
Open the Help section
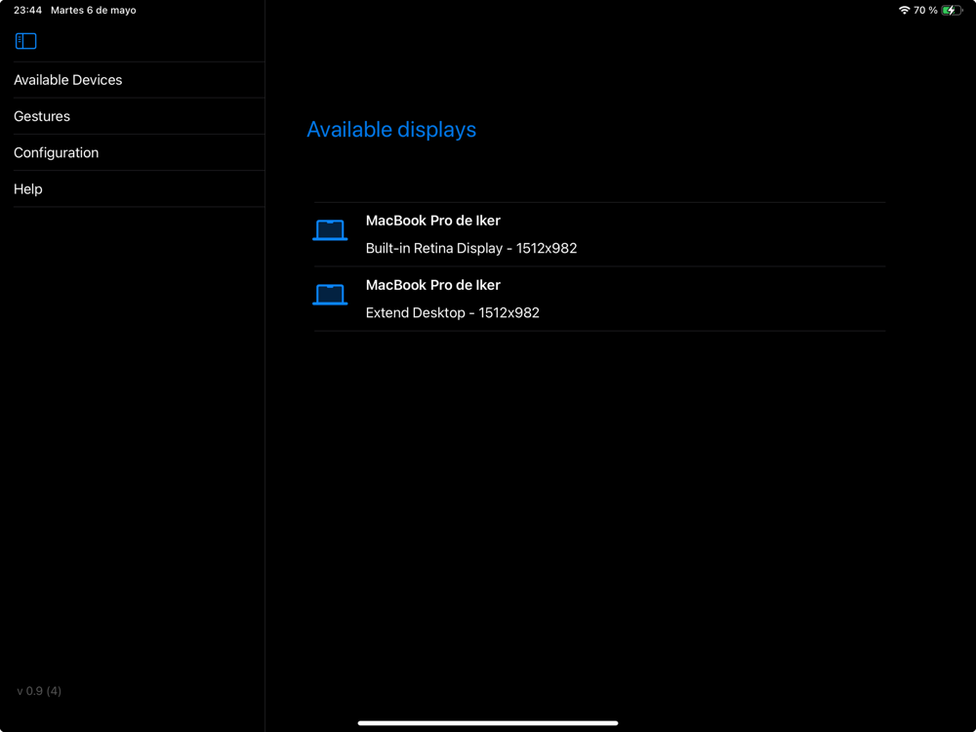point(139,188)
